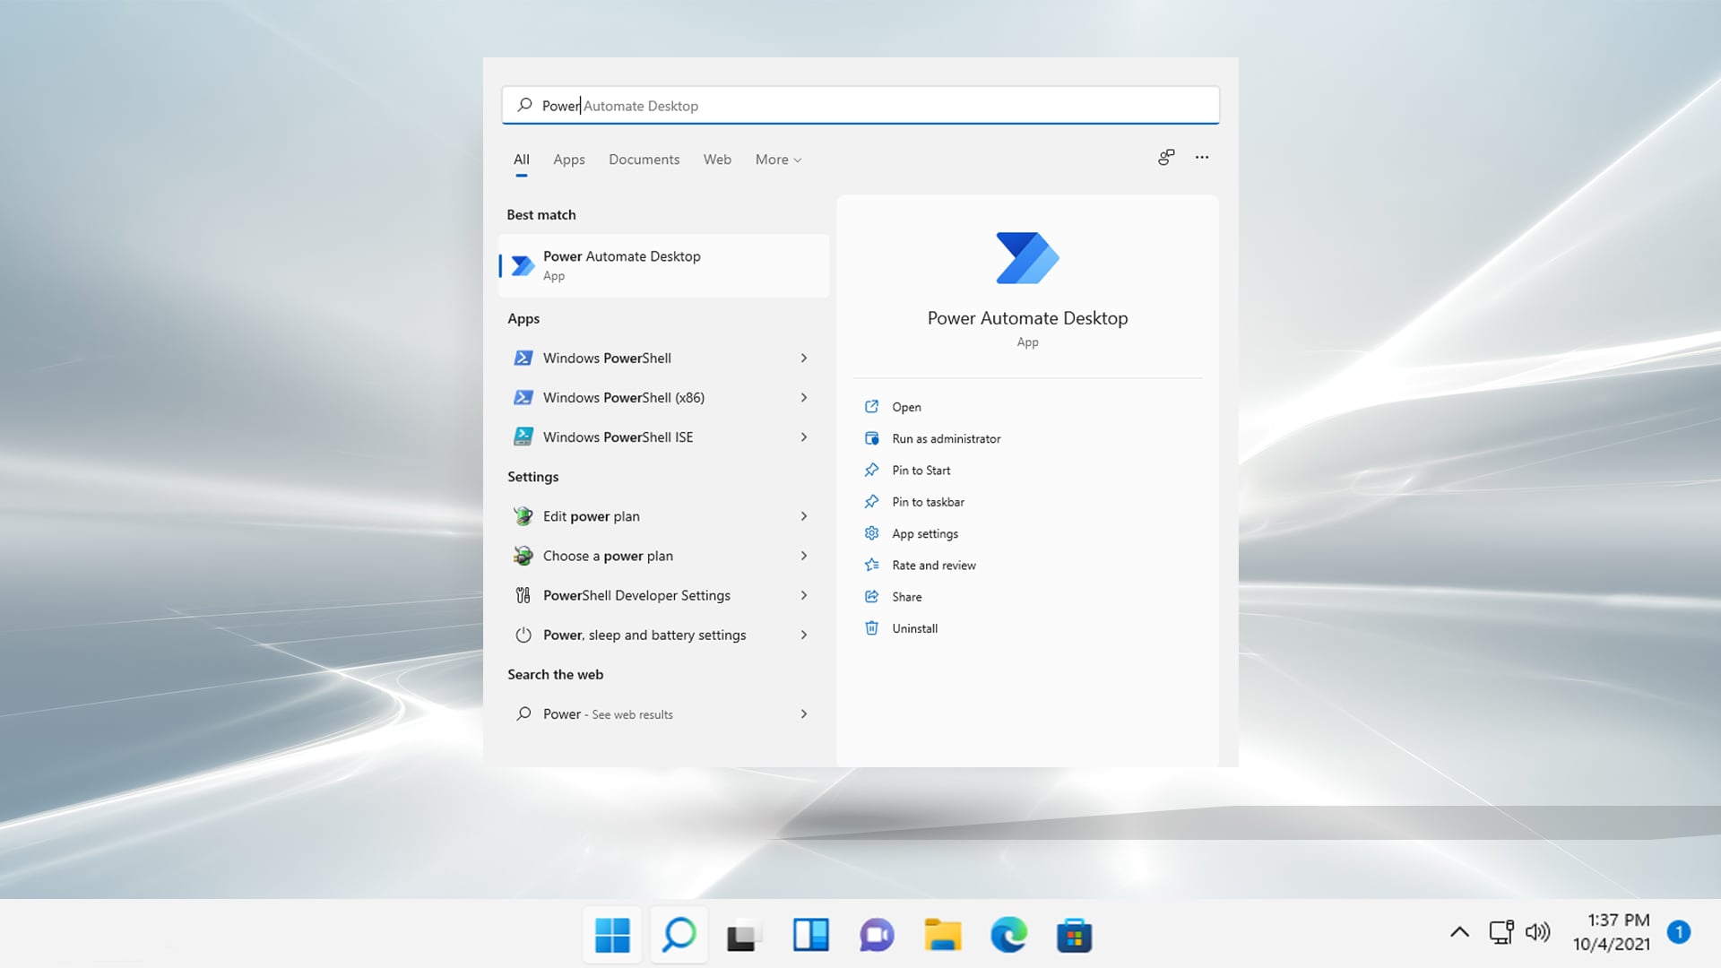Click Uninstall action text
Image resolution: width=1721 pixels, height=968 pixels.
point(914,628)
